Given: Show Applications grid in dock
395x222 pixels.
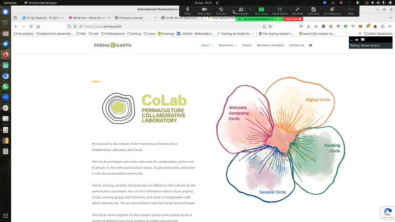Looking at the screenshot, I should click(x=6, y=216).
